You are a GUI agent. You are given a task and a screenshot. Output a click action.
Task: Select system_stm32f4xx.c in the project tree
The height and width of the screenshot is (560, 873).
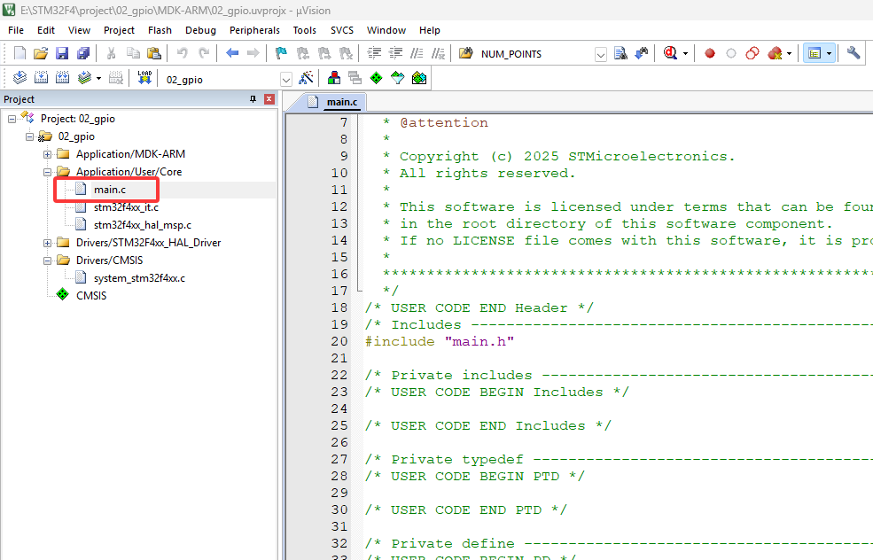pyautogui.click(x=139, y=277)
